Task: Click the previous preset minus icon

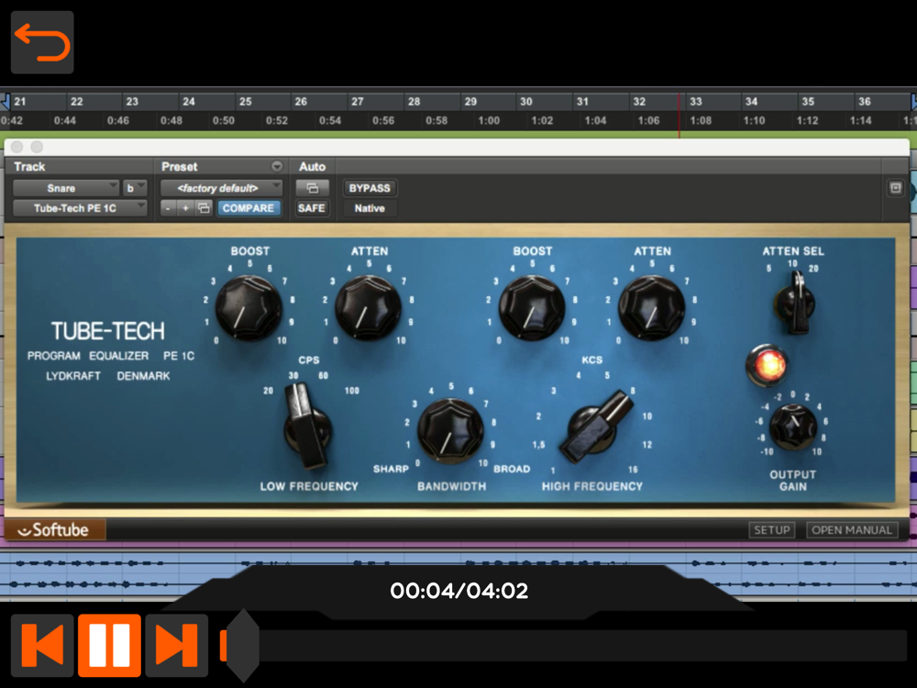Action: click(x=168, y=208)
